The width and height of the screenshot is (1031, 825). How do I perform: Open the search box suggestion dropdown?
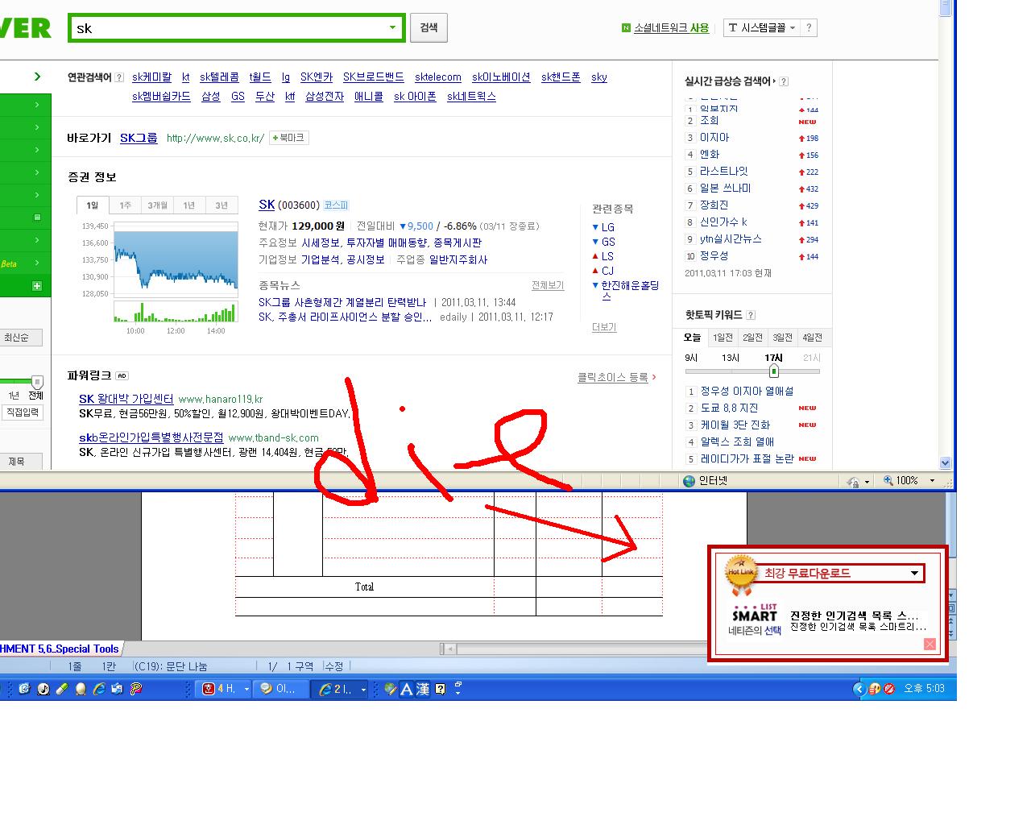click(x=392, y=27)
